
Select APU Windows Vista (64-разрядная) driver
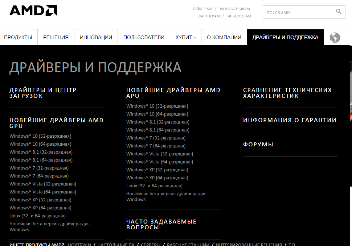pos(160,162)
